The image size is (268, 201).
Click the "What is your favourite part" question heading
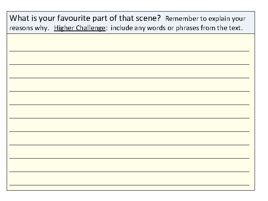85,18
